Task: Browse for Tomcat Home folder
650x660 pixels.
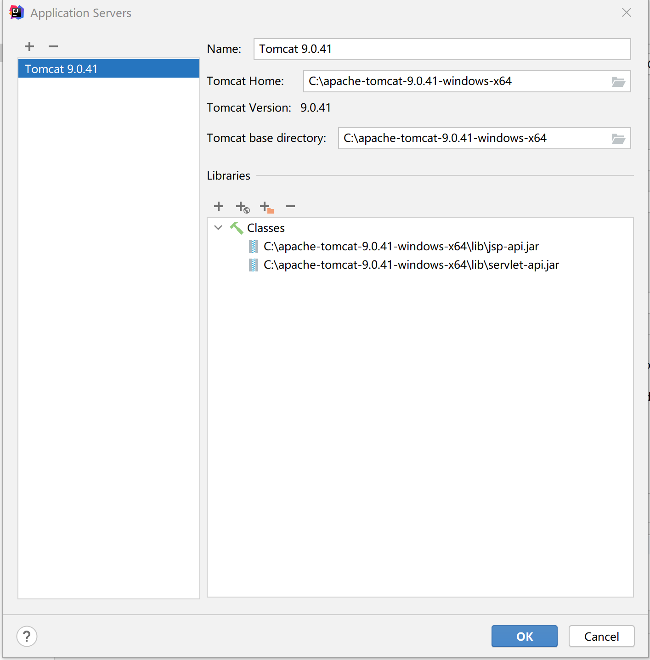Action: pos(618,82)
